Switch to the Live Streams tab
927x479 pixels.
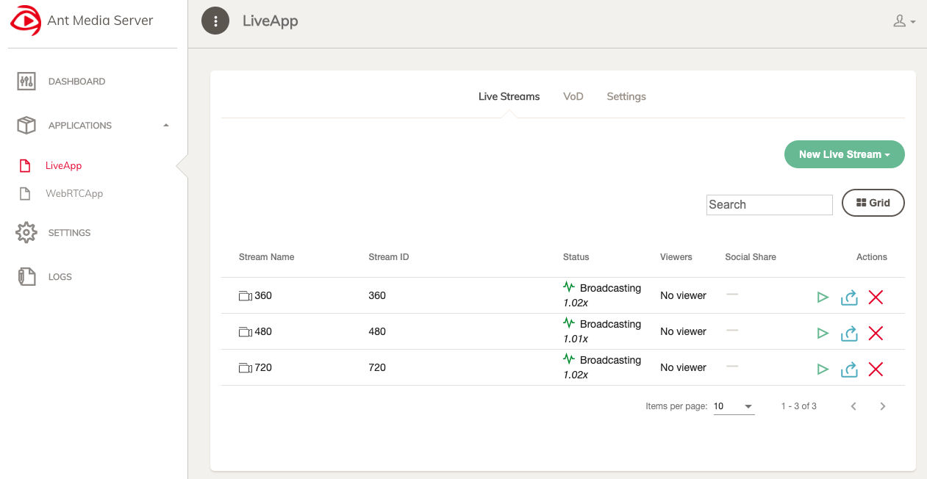pos(509,96)
